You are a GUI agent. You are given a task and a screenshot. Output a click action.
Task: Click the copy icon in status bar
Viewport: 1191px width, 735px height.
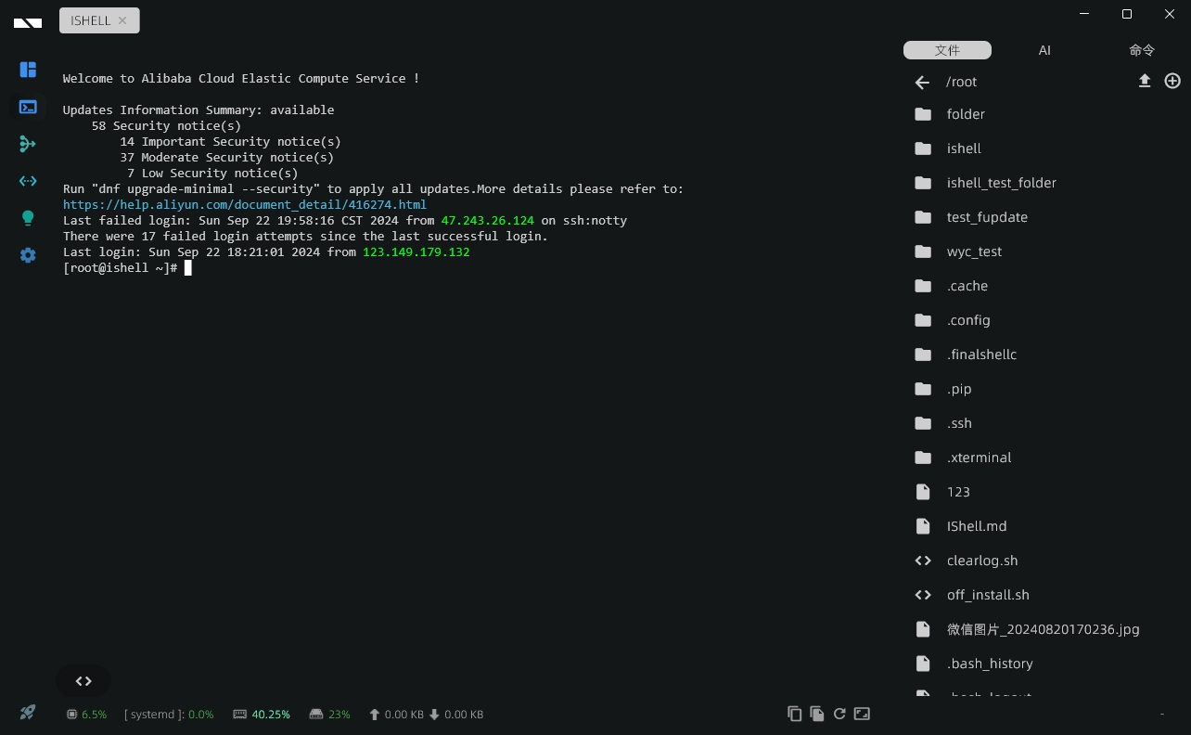pyautogui.click(x=795, y=714)
